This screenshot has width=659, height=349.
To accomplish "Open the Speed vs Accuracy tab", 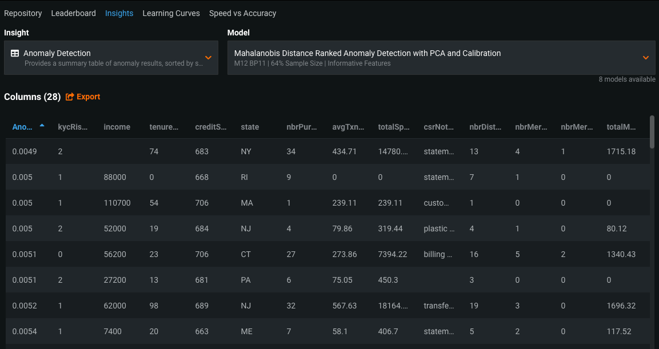I will pyautogui.click(x=242, y=13).
